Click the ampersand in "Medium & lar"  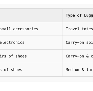pyautogui.click(x=83, y=70)
